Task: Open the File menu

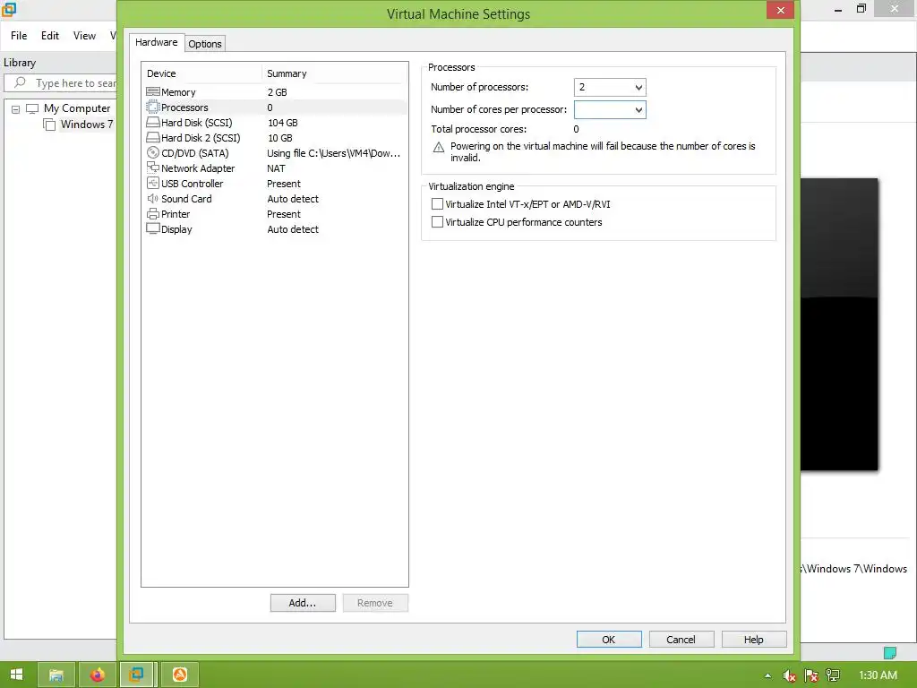Action: [x=19, y=36]
